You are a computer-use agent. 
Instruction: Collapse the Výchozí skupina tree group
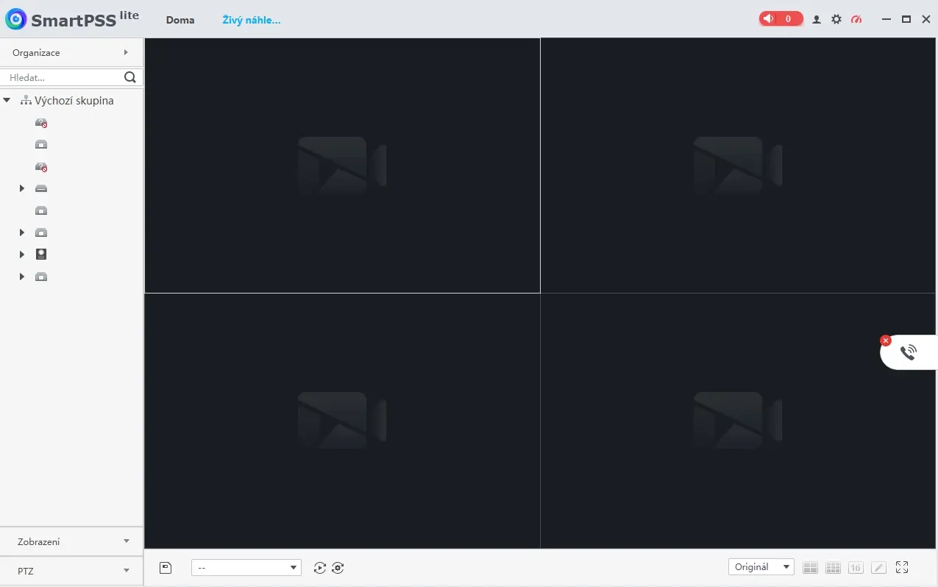pos(7,100)
